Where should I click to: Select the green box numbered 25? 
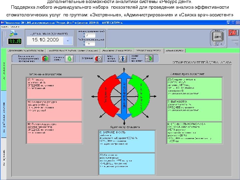click(x=194, y=88)
